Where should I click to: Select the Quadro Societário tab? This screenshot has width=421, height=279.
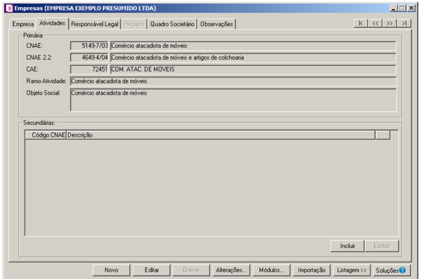172,24
